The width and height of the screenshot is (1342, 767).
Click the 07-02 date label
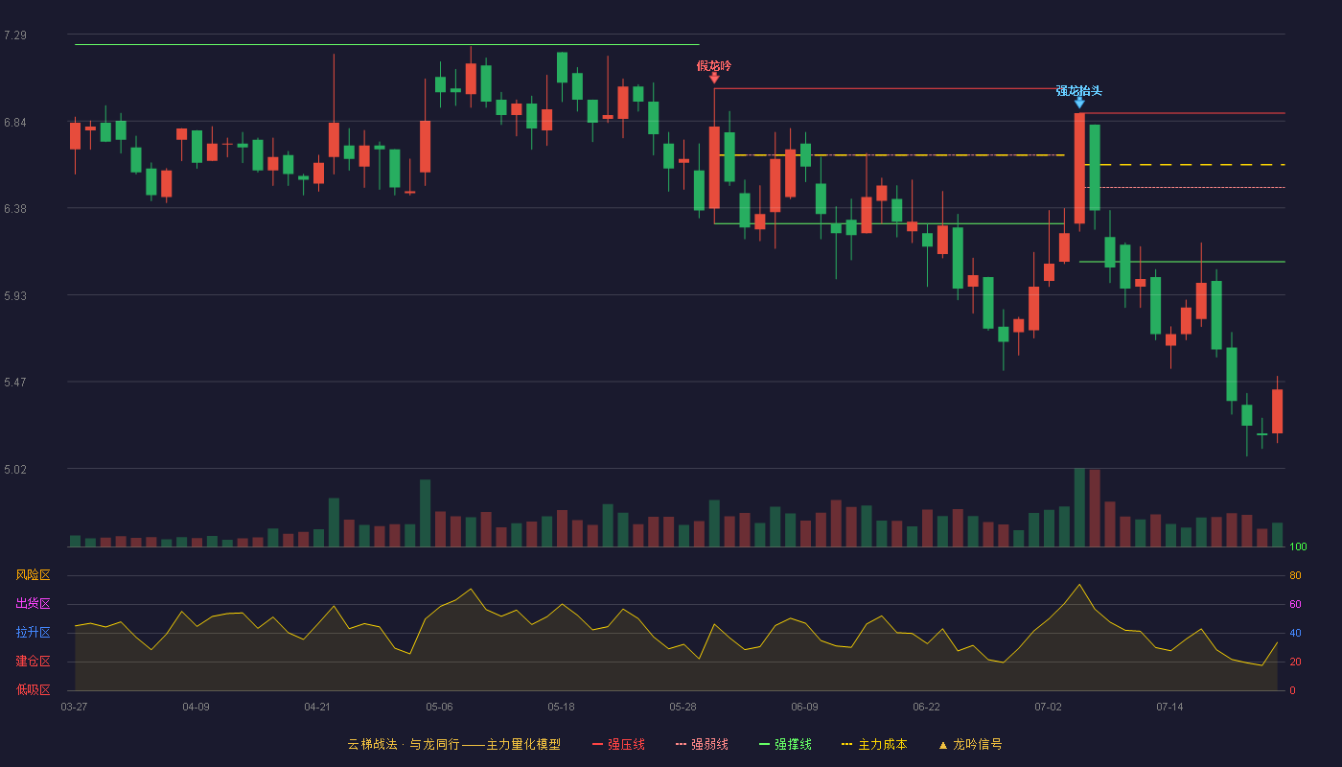pos(1048,707)
